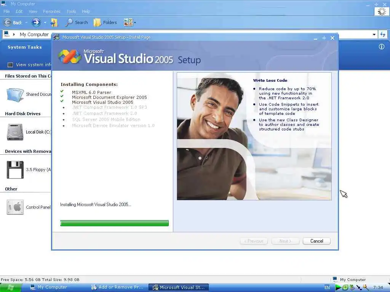Click the My Computer address bar text

(34, 35)
